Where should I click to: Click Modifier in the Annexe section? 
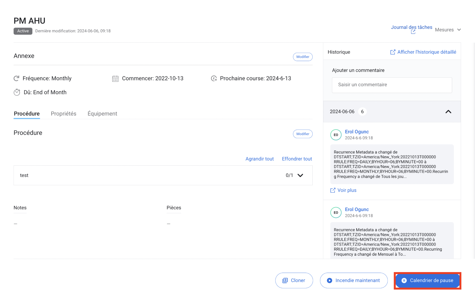click(303, 57)
